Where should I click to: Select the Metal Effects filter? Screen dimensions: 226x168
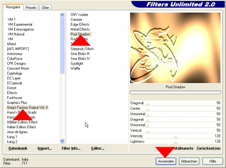pyautogui.click(x=80, y=29)
